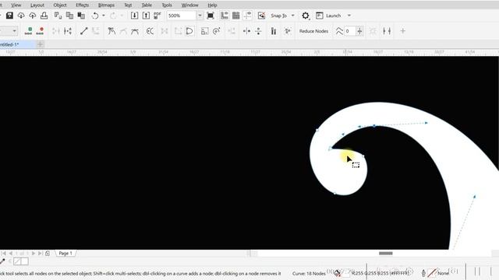Click the curve smoothness value field

pos(350,31)
